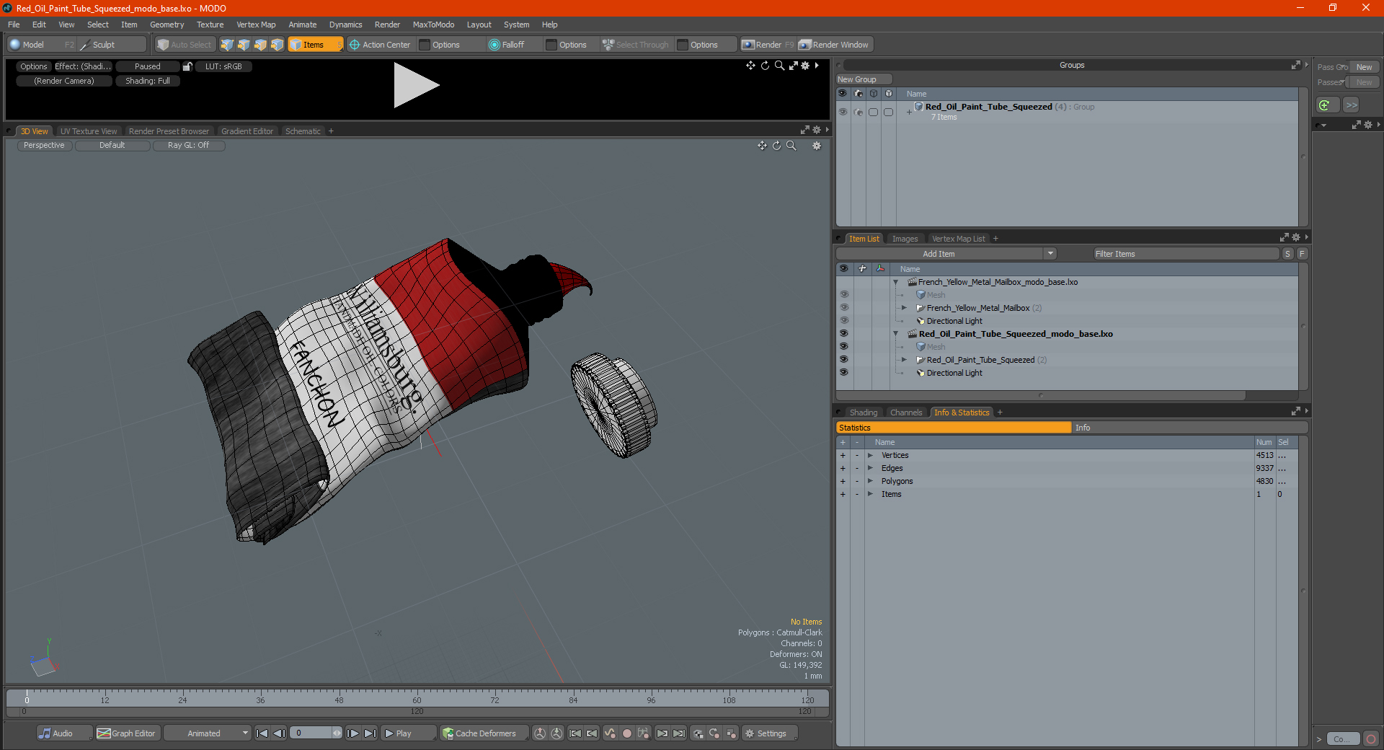The image size is (1384, 750).
Task: Open the Graph Editor
Action: click(127, 733)
